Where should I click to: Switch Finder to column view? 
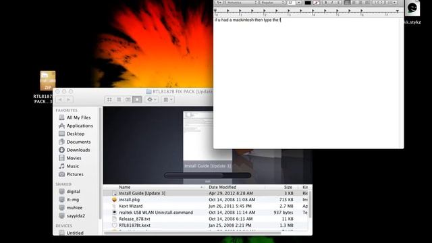point(128,99)
